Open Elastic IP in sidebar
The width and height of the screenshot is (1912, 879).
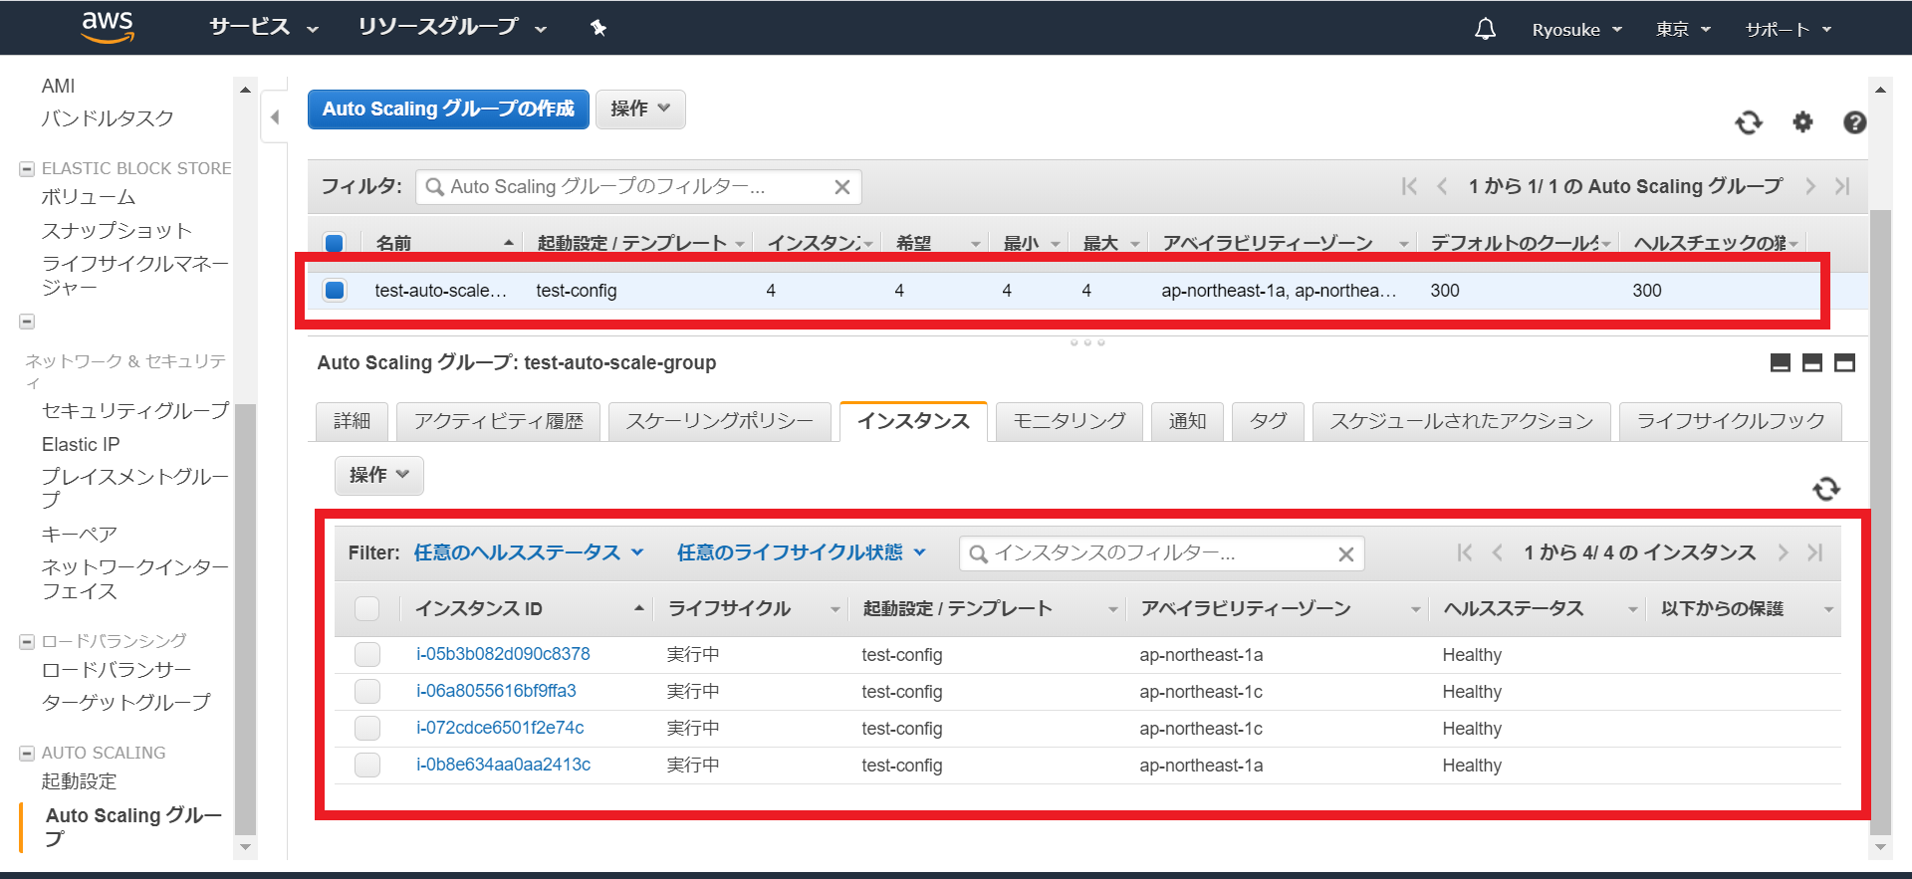point(81,444)
